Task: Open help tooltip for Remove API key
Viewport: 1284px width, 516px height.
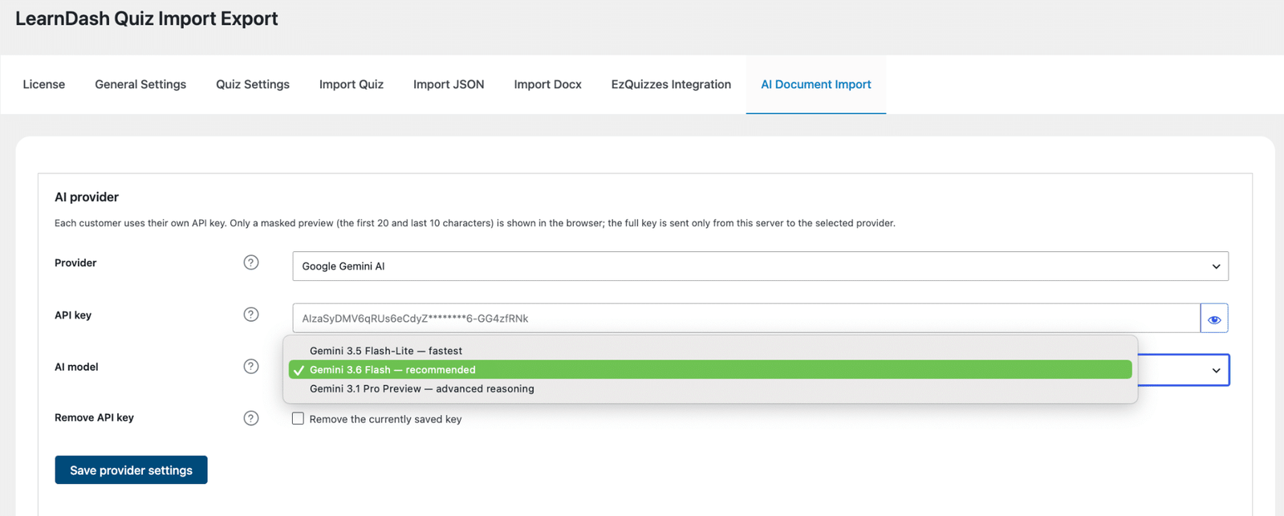Action: (x=251, y=418)
